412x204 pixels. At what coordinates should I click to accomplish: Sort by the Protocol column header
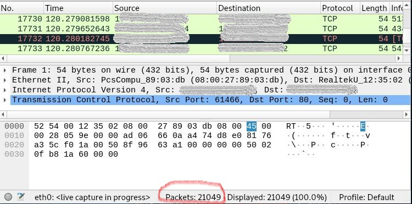(340, 8)
